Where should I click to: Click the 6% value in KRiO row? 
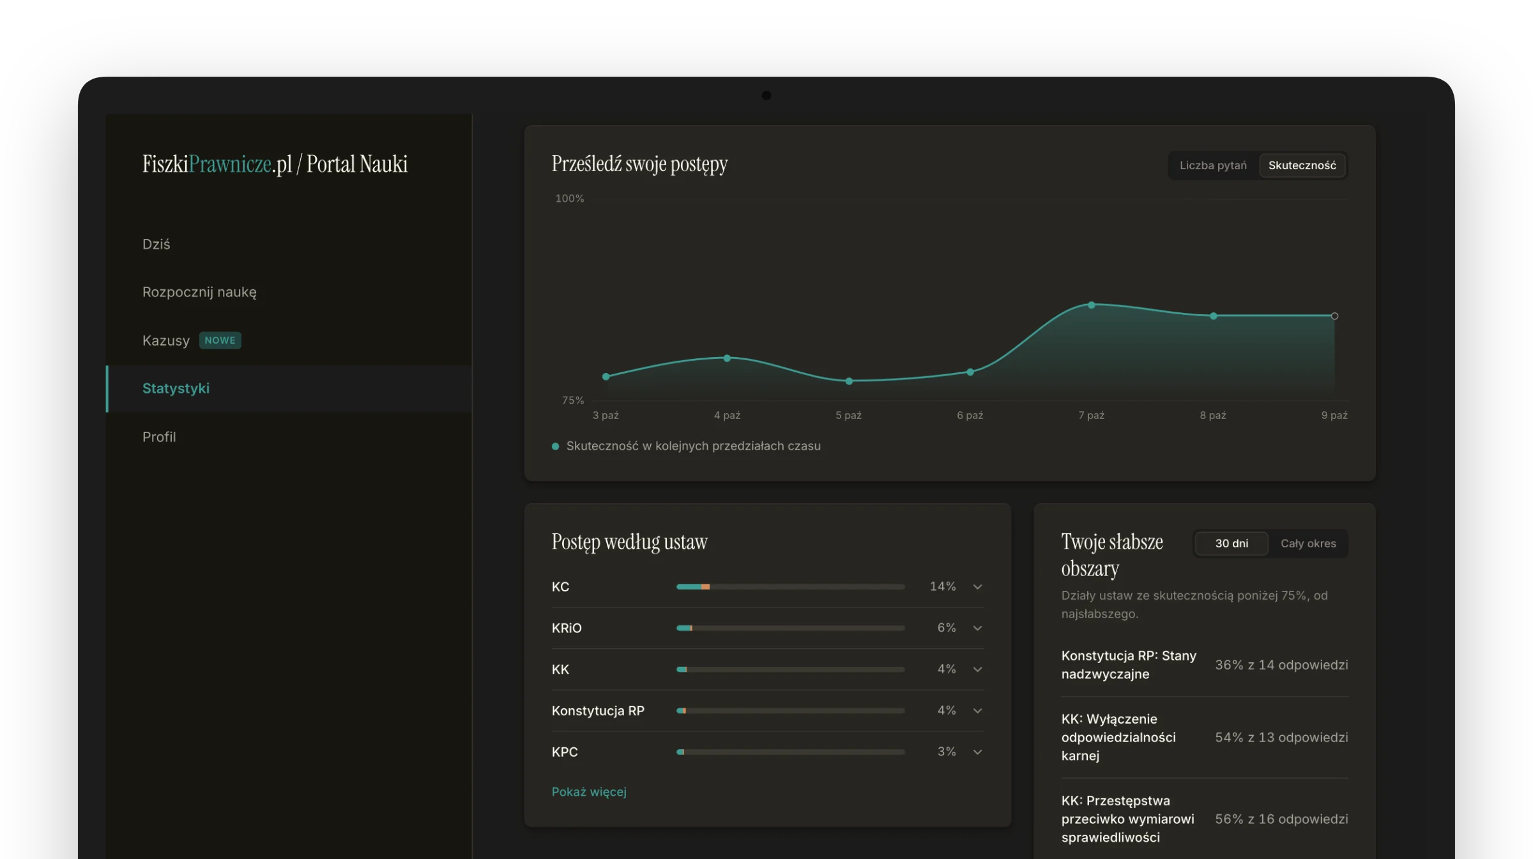coord(947,628)
